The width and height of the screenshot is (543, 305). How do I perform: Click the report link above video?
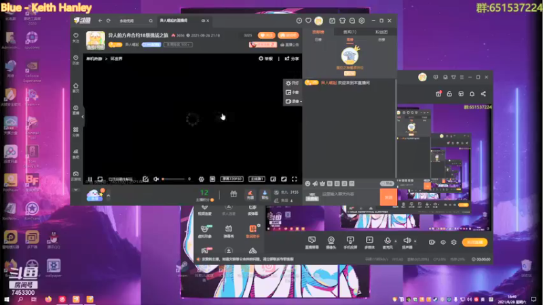click(x=265, y=59)
